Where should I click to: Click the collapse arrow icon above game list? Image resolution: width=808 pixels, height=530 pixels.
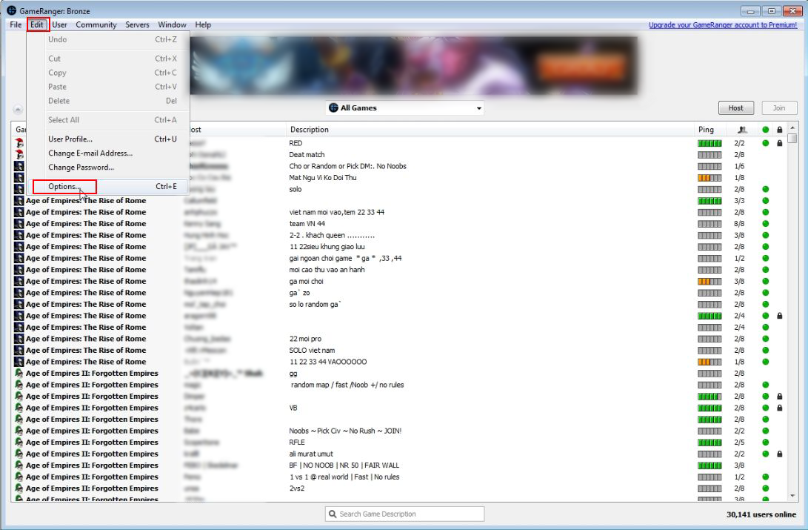(x=18, y=109)
